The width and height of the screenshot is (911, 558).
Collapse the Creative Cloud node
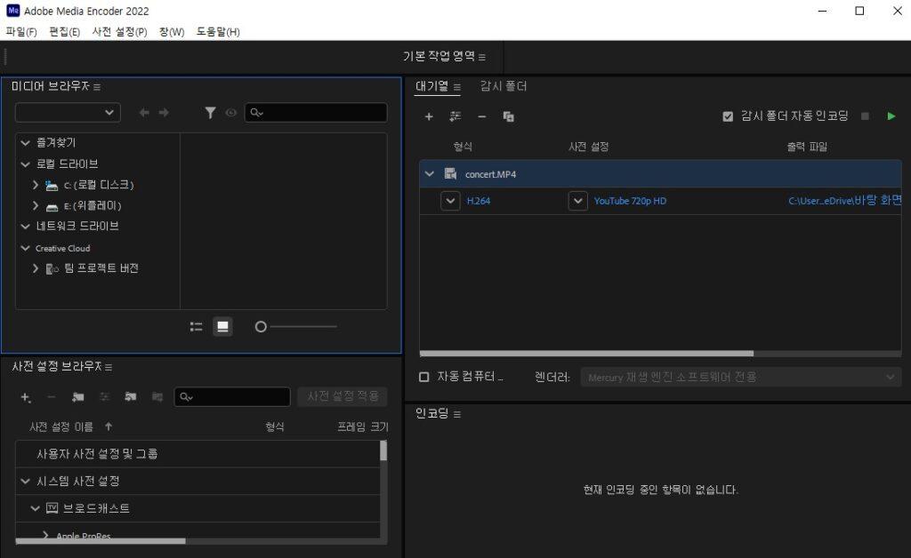[x=25, y=248]
